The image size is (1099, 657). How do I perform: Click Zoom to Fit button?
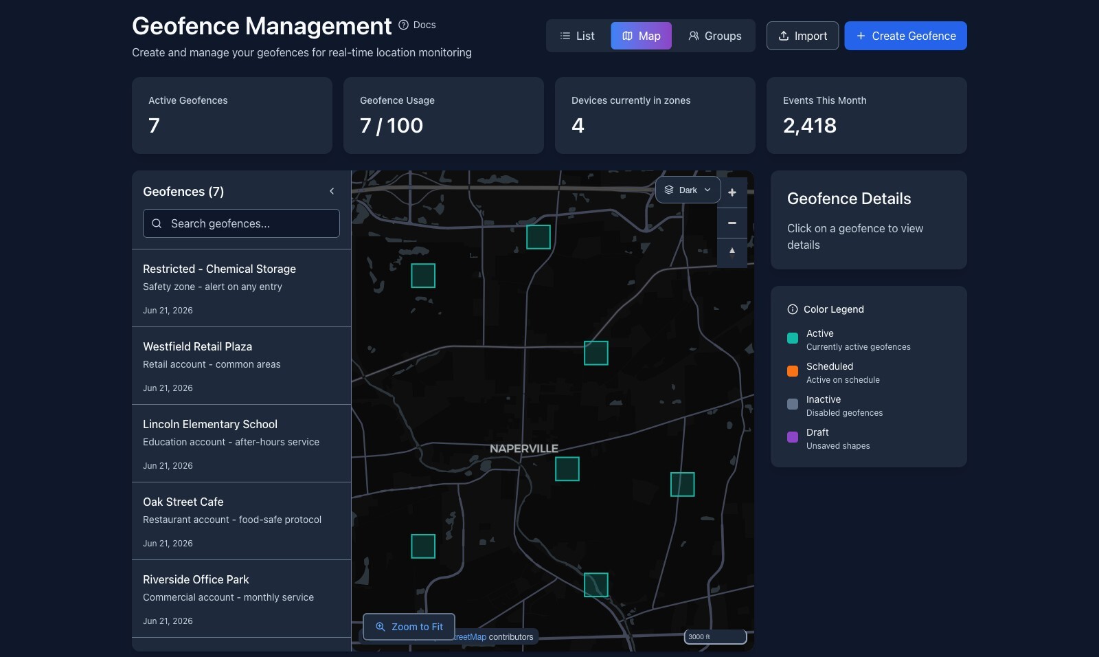409,627
